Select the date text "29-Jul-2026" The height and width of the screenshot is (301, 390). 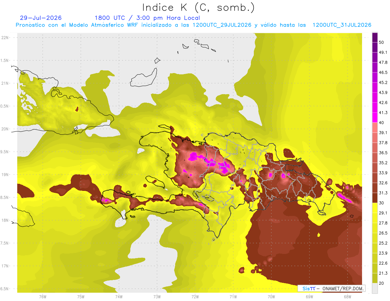click(x=41, y=18)
